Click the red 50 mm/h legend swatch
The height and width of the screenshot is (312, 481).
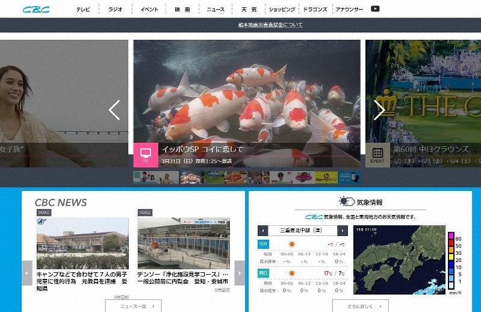451,243
